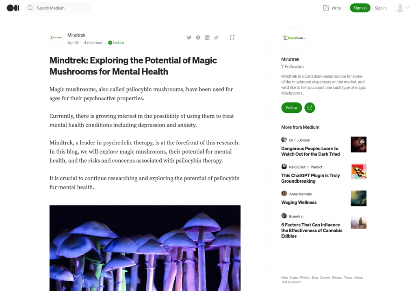416x291 pixels.
Task: Open the Terms footer link
Action: [x=348, y=277]
